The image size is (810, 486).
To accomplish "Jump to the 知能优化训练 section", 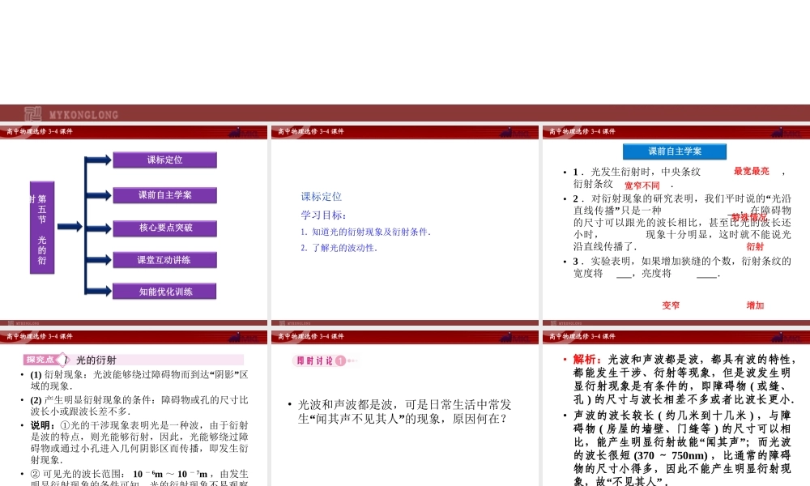I will point(164,292).
